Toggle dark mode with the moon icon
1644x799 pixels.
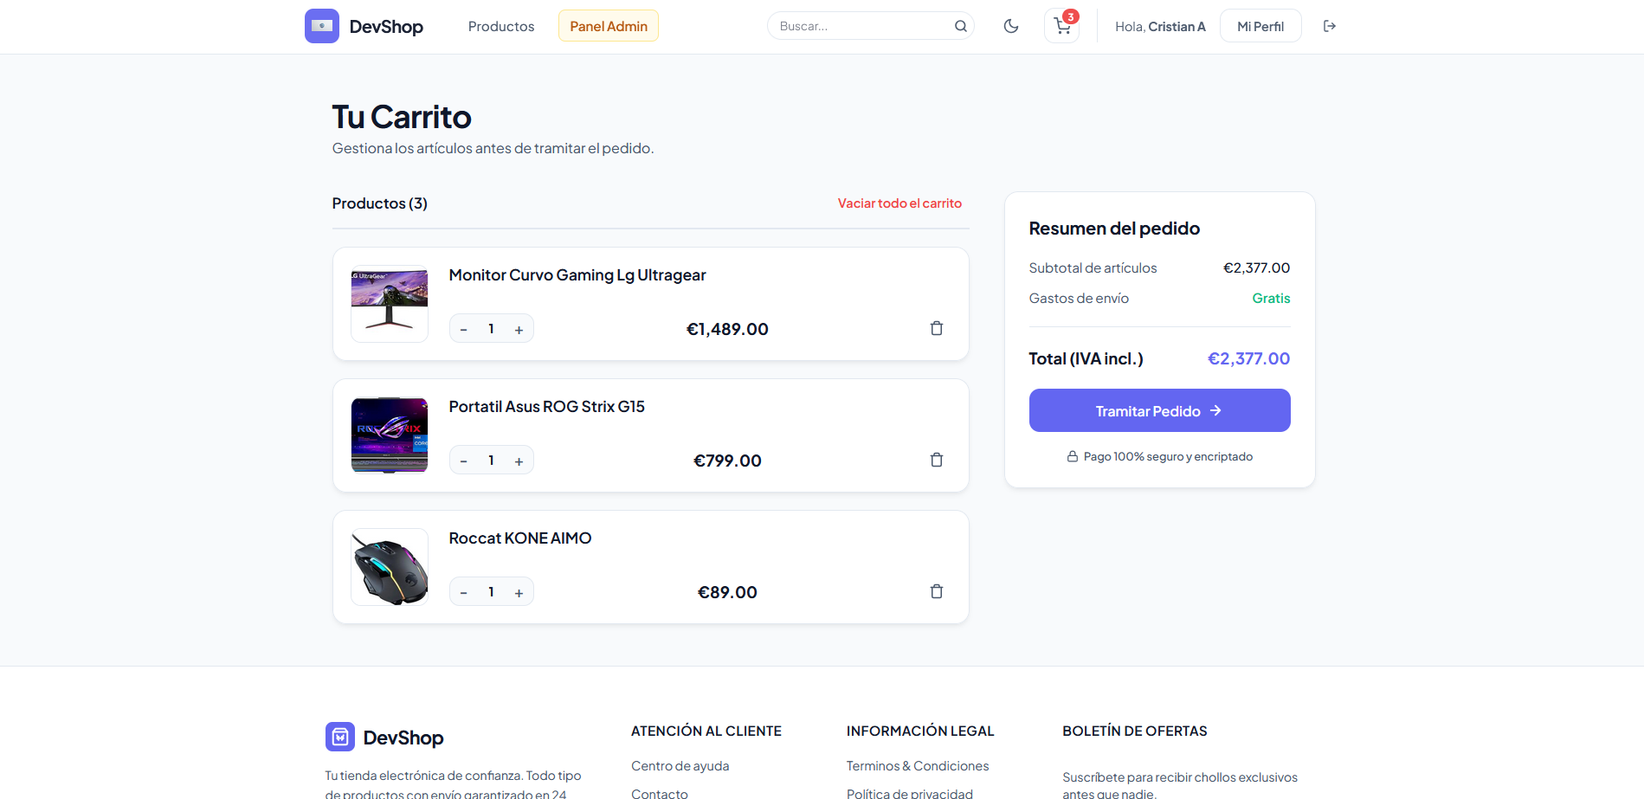pyautogui.click(x=1011, y=26)
